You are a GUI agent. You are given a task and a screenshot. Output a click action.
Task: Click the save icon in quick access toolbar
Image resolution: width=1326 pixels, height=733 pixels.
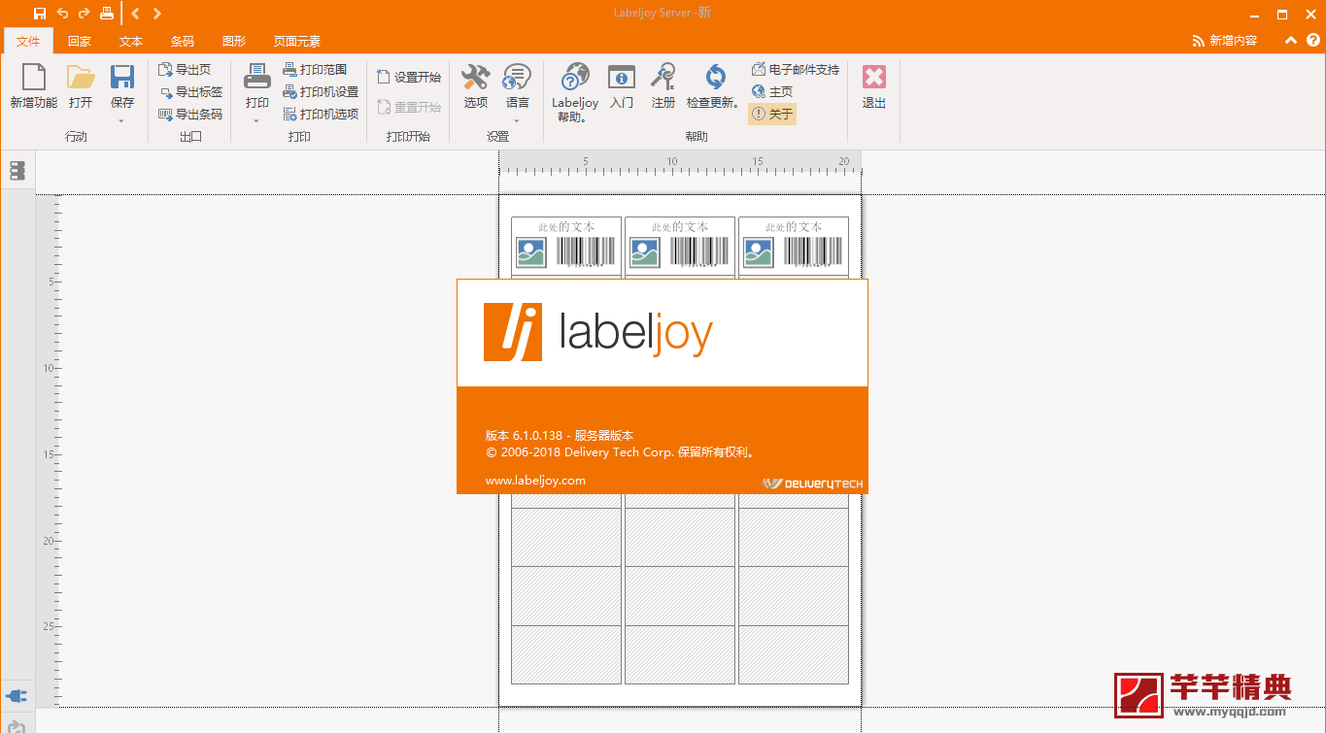(x=39, y=14)
